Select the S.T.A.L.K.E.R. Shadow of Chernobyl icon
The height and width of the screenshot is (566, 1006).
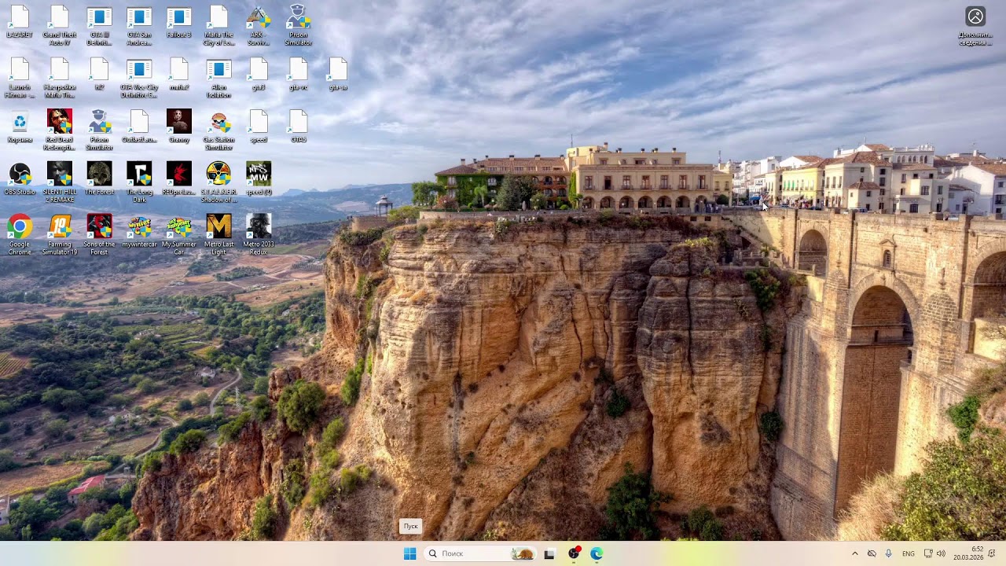point(219,182)
